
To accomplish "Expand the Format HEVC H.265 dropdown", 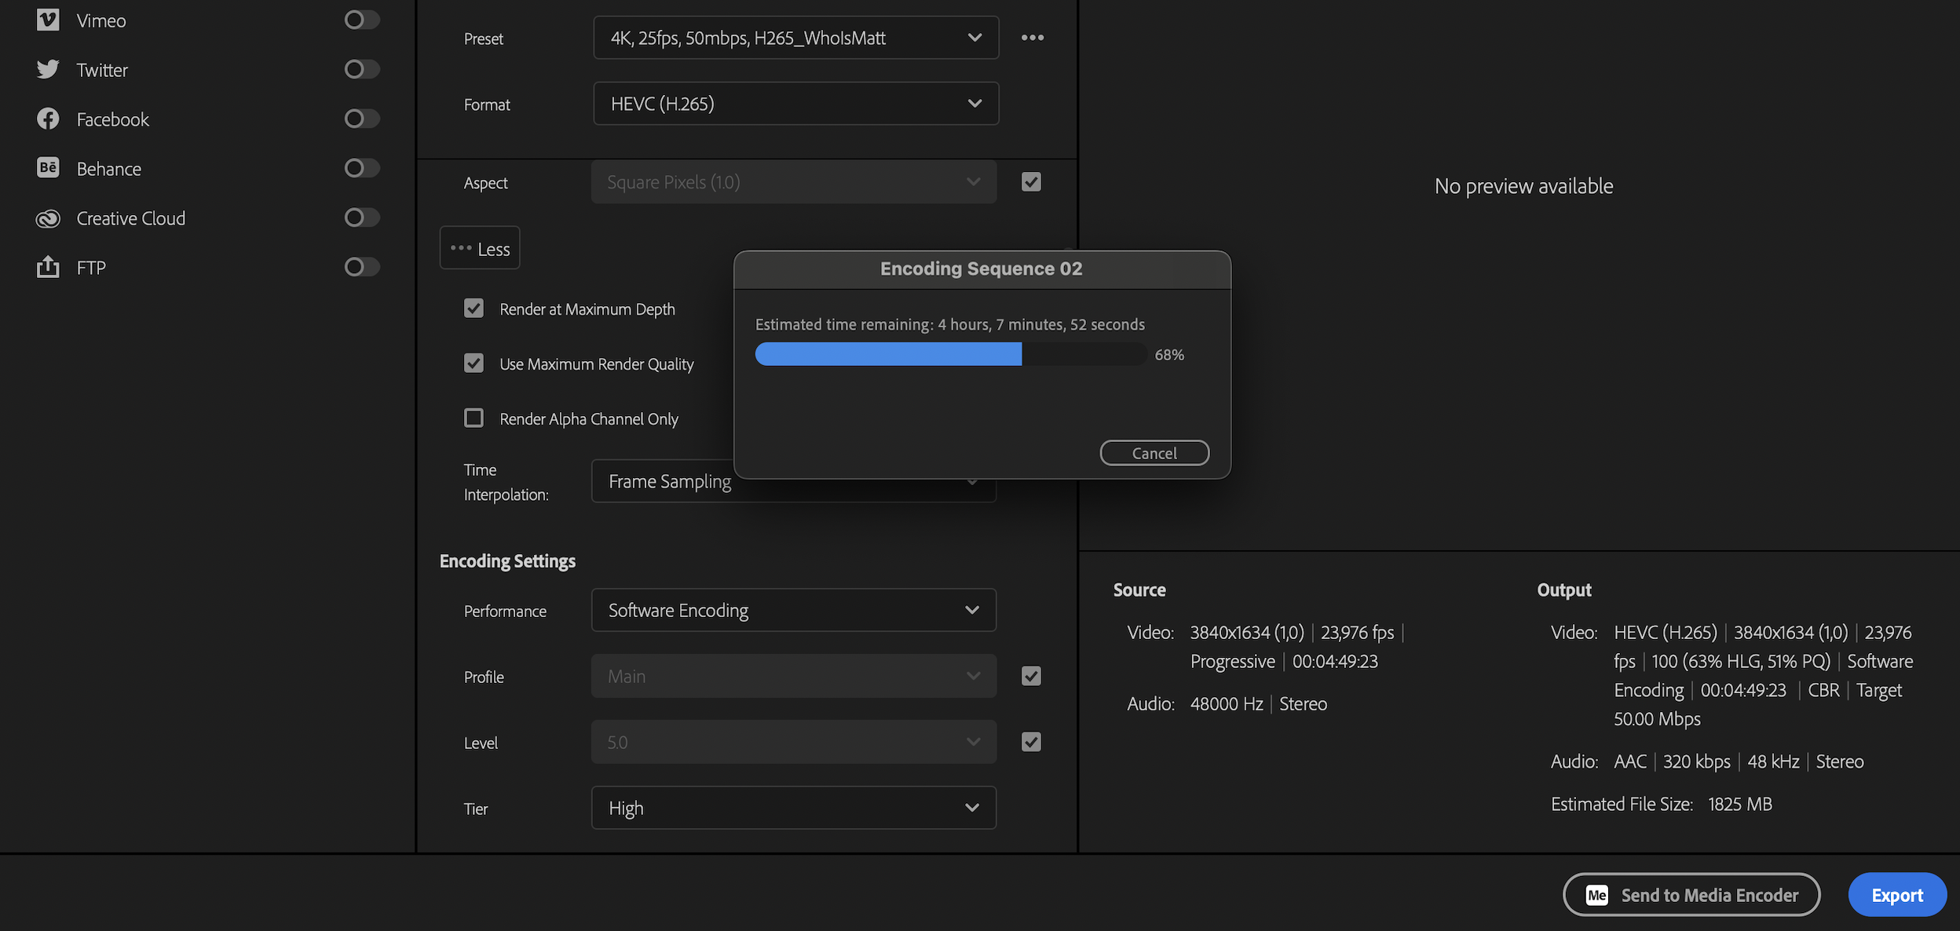I will pos(974,103).
